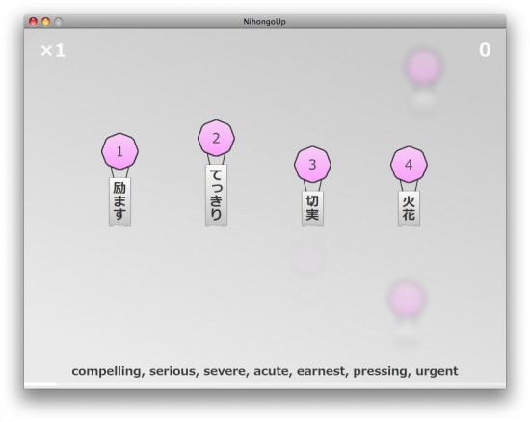
Task: Choose the 切実 answer tag
Action: pos(312,208)
